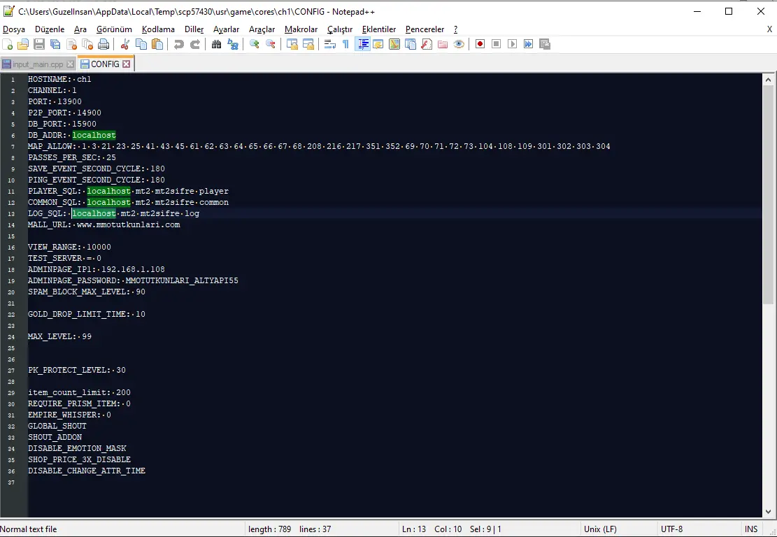The width and height of the screenshot is (777, 537).
Task: Close the CONFIG tab
Action: click(x=127, y=64)
